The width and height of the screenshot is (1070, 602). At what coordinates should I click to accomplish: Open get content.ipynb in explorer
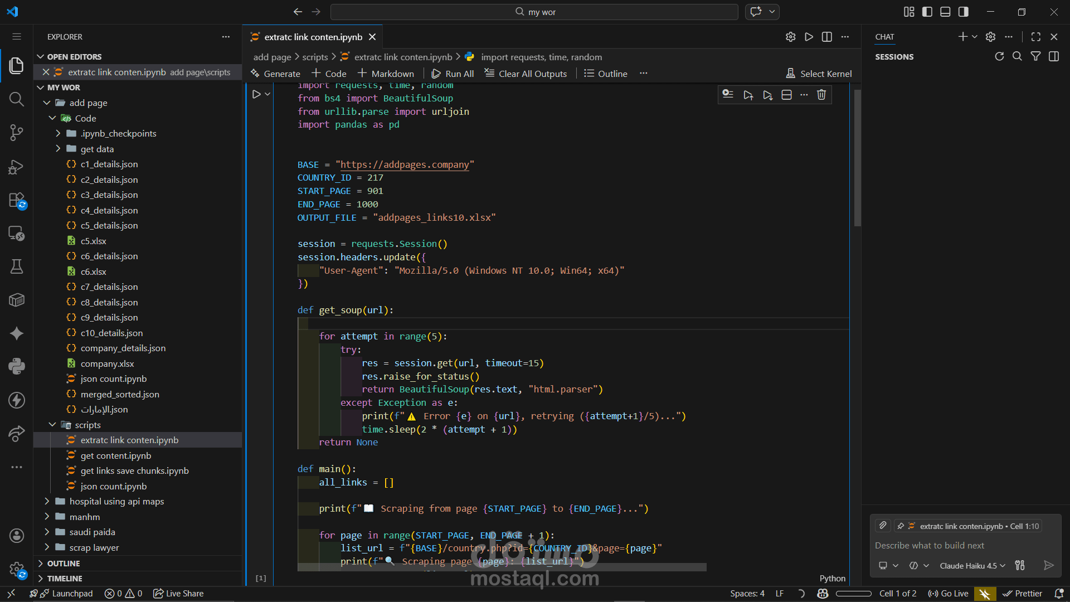coord(115,455)
